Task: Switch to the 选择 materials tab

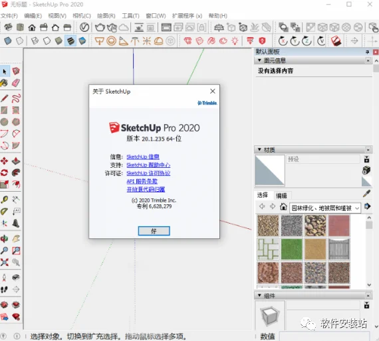Action: pyautogui.click(x=262, y=195)
